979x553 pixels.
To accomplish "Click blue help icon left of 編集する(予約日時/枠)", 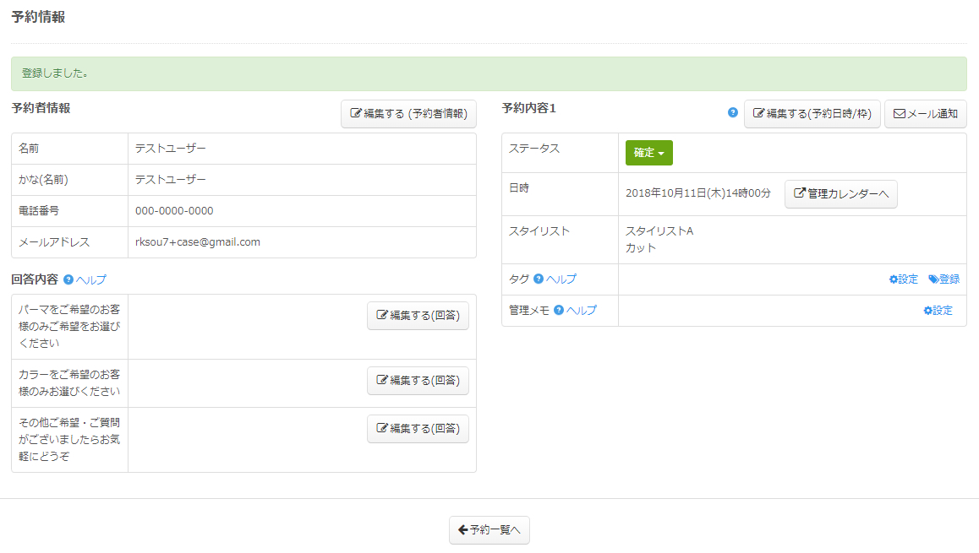I will [x=733, y=112].
